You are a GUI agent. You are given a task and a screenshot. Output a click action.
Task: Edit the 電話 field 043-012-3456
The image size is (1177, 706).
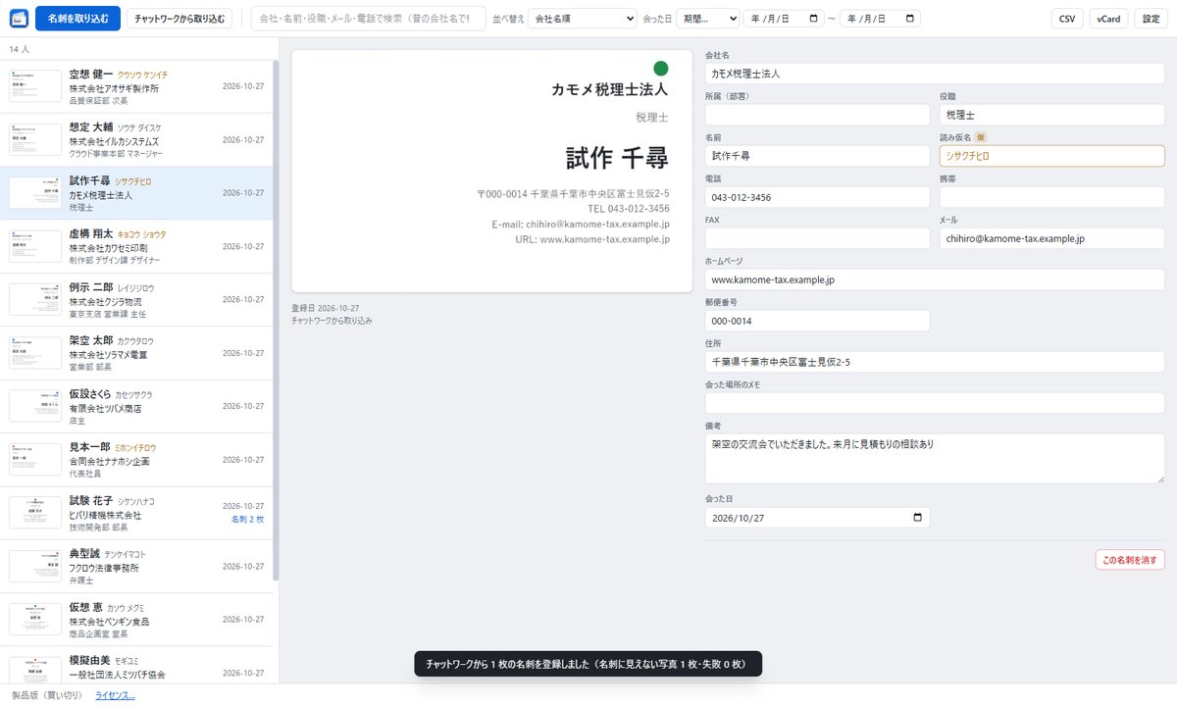point(817,197)
